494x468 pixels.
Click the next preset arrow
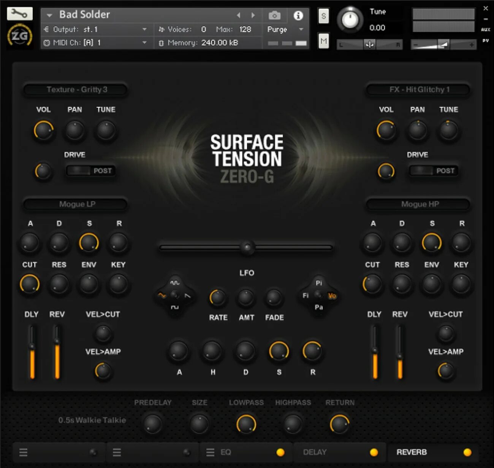pyautogui.click(x=253, y=15)
